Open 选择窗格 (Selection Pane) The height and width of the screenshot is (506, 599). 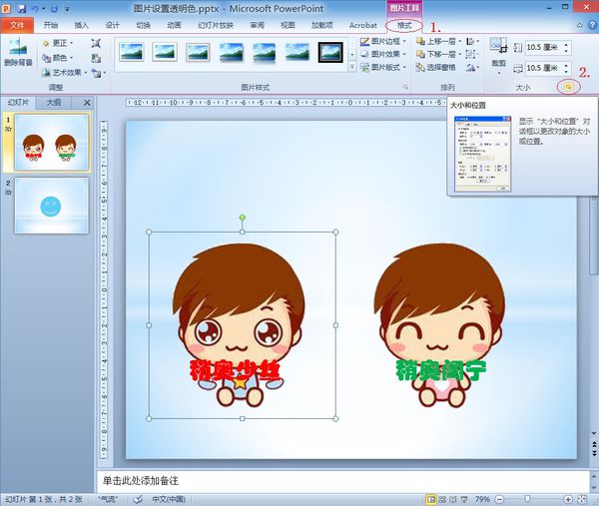point(436,67)
